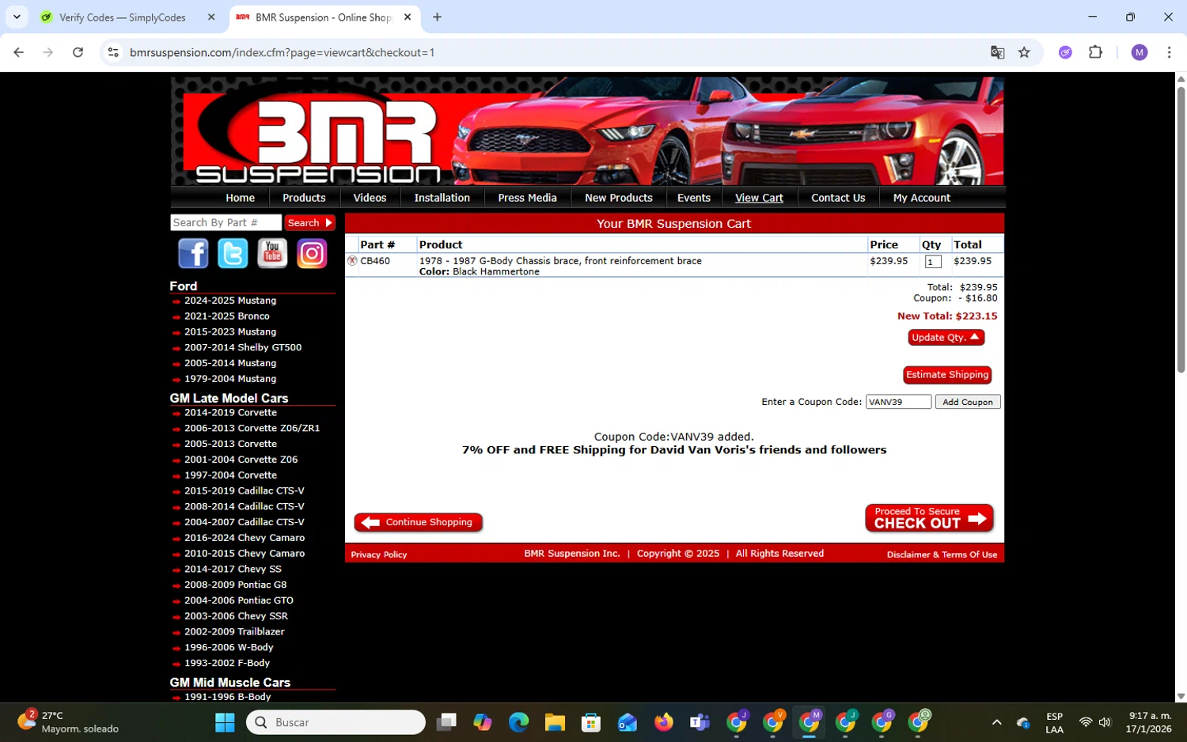Click the browser Back arrow
The width and height of the screenshot is (1187, 742).
tap(19, 52)
